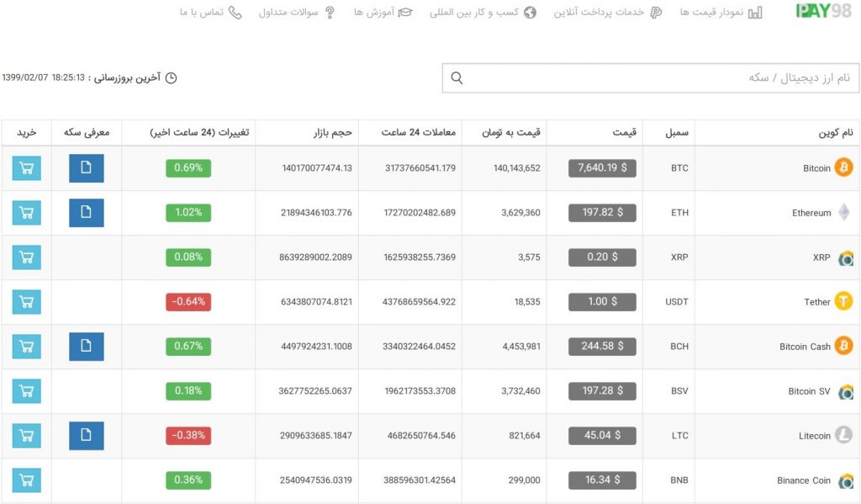Click the Litecoin -0.38% change badge
The image size is (861, 504).
pyautogui.click(x=188, y=435)
